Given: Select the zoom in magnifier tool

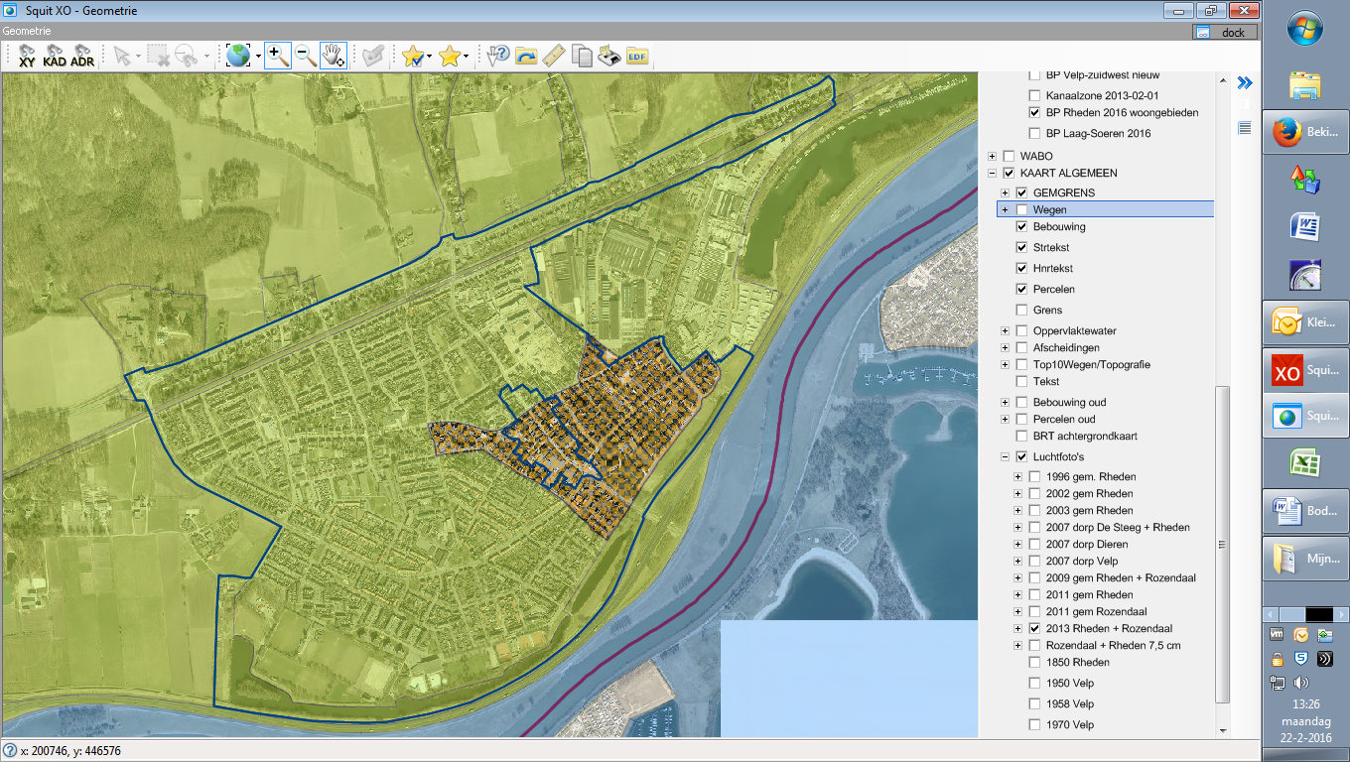Looking at the screenshot, I should pos(278,56).
